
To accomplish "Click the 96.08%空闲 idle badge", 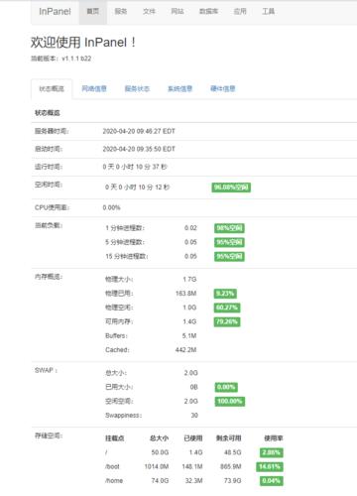I will click(x=231, y=187).
